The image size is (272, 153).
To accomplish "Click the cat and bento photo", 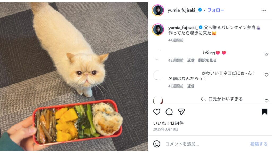I will click(74, 76).
